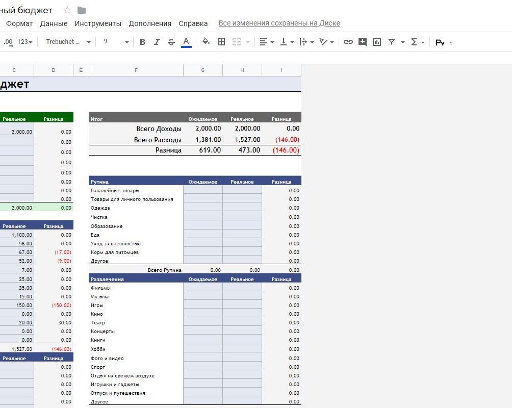Open the text color picker

pos(186,42)
